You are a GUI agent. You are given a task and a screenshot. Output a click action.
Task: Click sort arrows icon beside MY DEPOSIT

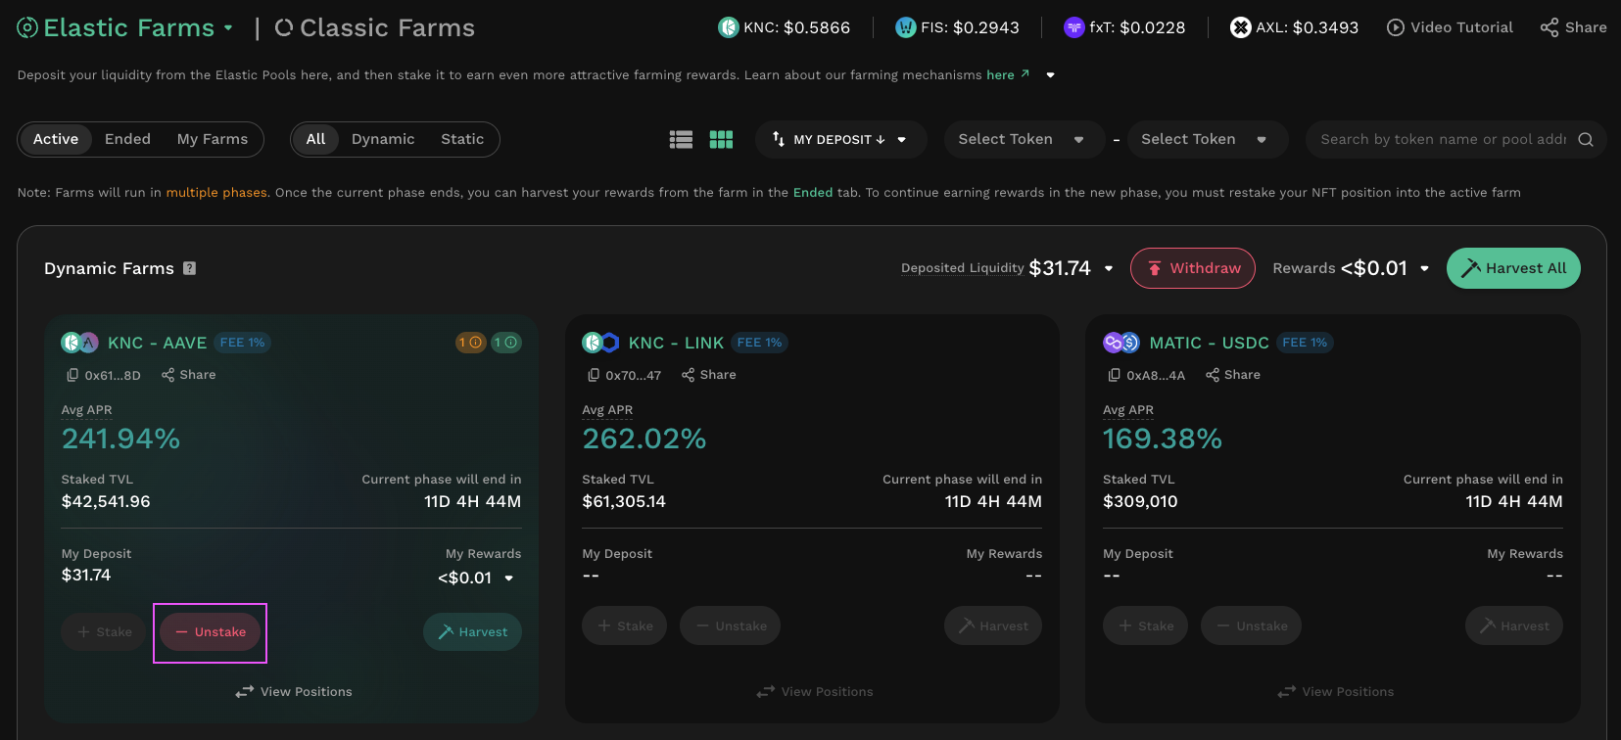tap(779, 139)
